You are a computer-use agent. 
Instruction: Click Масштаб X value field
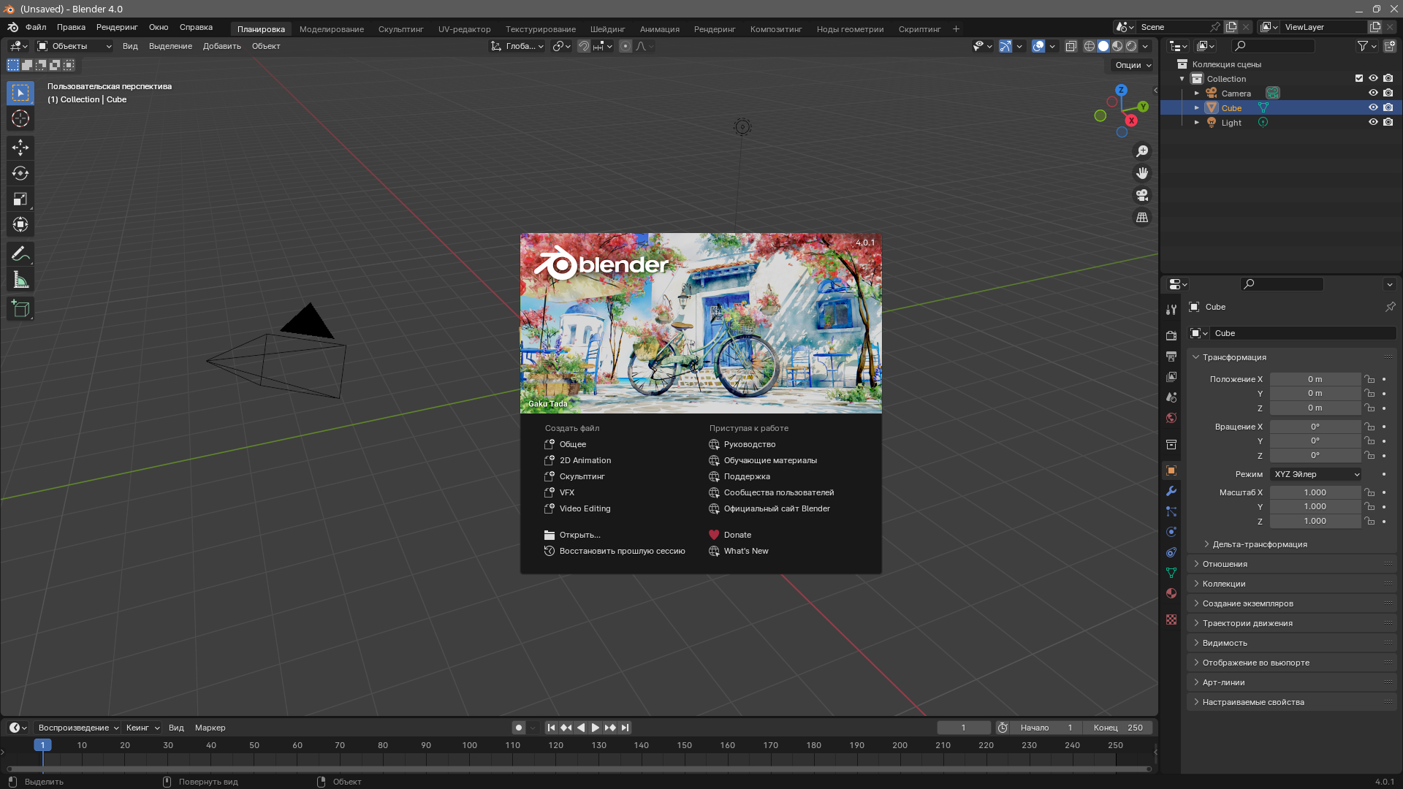click(1315, 492)
